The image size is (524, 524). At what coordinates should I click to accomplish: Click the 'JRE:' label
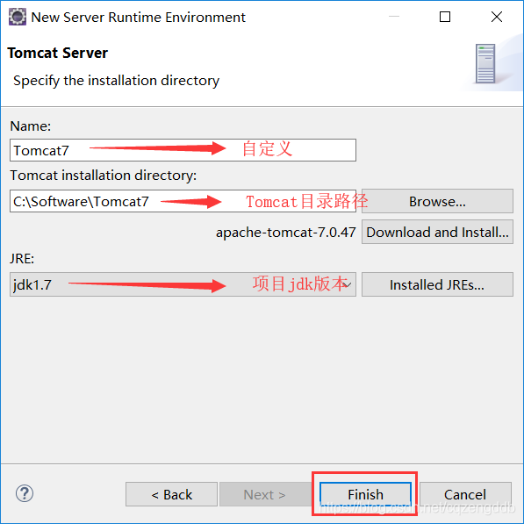22,258
